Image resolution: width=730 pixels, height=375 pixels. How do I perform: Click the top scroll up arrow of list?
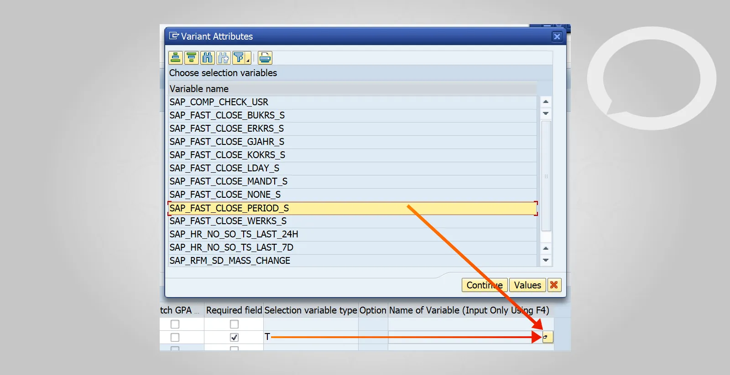tap(546, 102)
